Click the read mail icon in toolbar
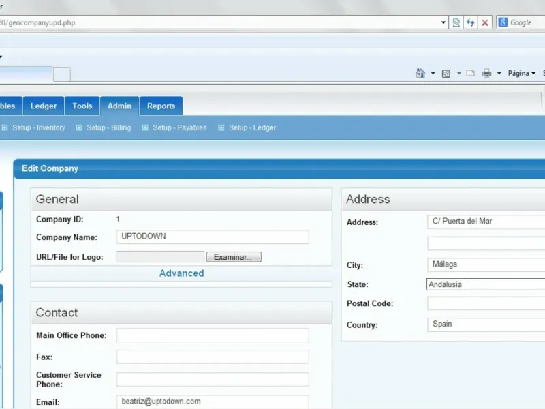Screen dimensions: 545x409 click(x=471, y=73)
